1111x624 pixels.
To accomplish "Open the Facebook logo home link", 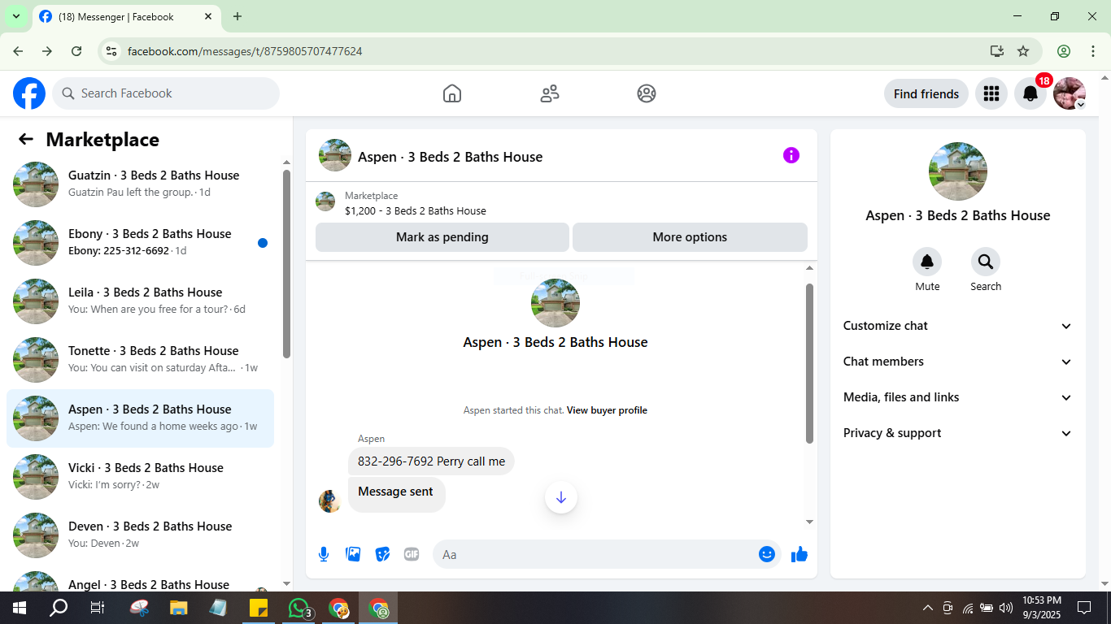I will click(x=29, y=93).
